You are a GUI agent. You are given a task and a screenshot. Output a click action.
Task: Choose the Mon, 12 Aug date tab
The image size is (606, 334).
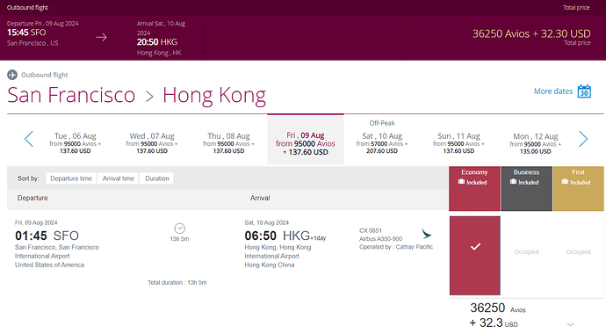pos(535,143)
